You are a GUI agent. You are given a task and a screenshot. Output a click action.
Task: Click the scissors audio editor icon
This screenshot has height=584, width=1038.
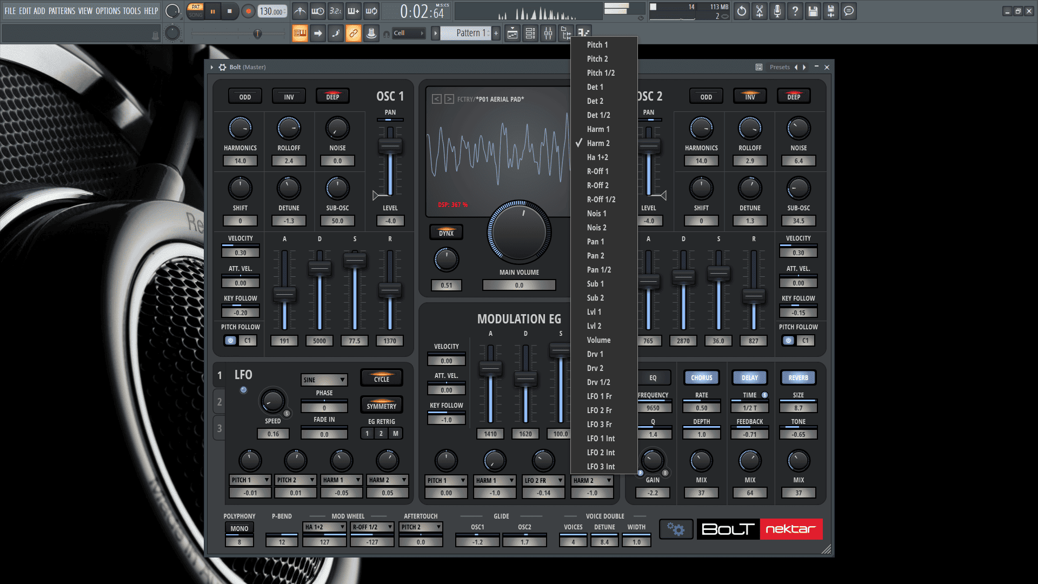point(760,11)
